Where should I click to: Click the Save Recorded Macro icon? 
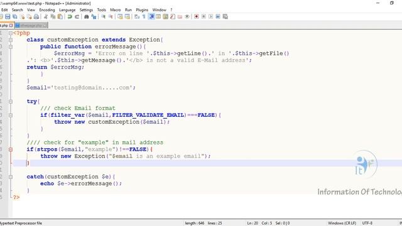click(x=225, y=17)
